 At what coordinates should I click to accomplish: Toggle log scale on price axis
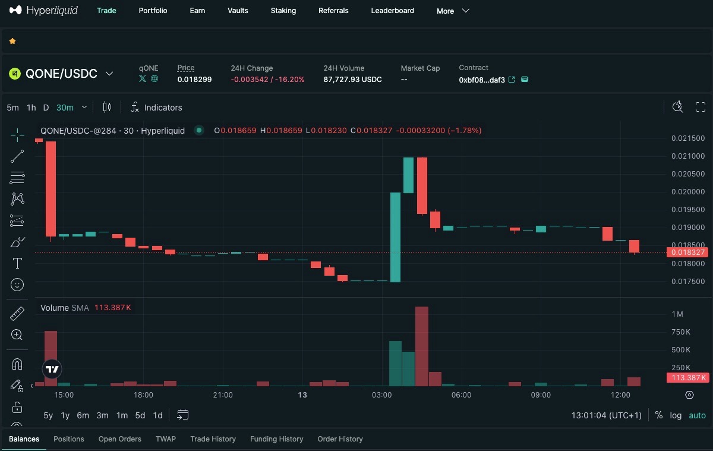click(x=676, y=415)
